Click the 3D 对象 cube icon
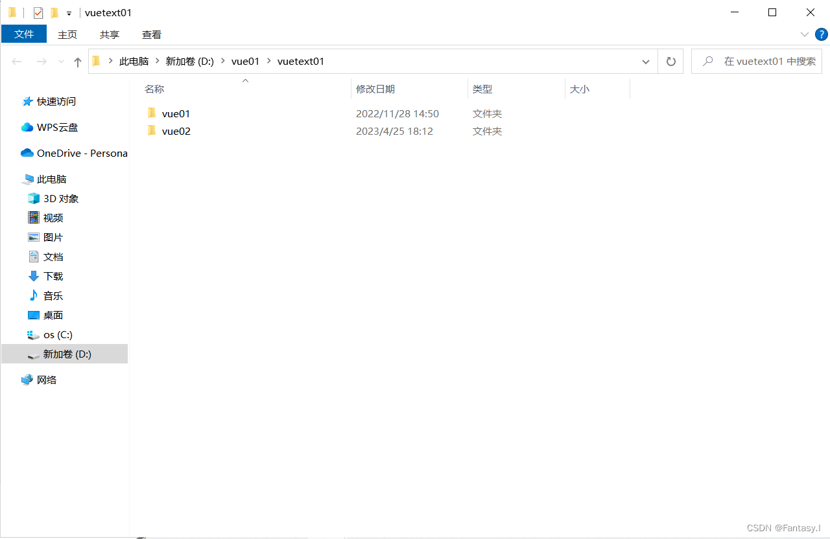The width and height of the screenshot is (830, 539). tap(34, 198)
